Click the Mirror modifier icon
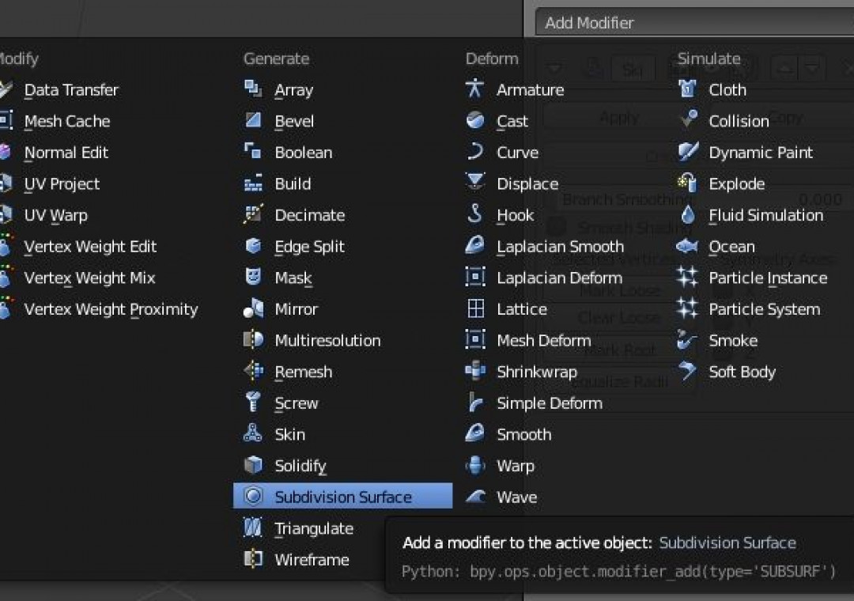Viewport: 854px width, 601px height. click(x=253, y=309)
